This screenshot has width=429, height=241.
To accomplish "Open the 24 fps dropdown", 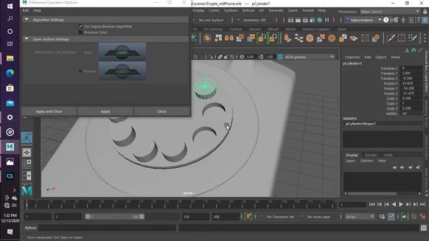I will click(x=359, y=217).
